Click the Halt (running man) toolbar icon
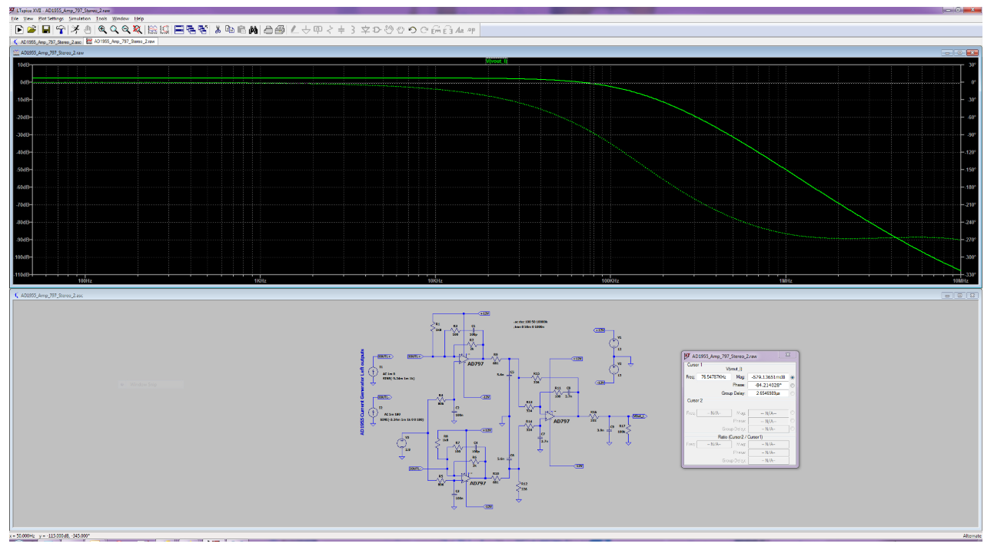The height and width of the screenshot is (550, 984). tap(75, 29)
